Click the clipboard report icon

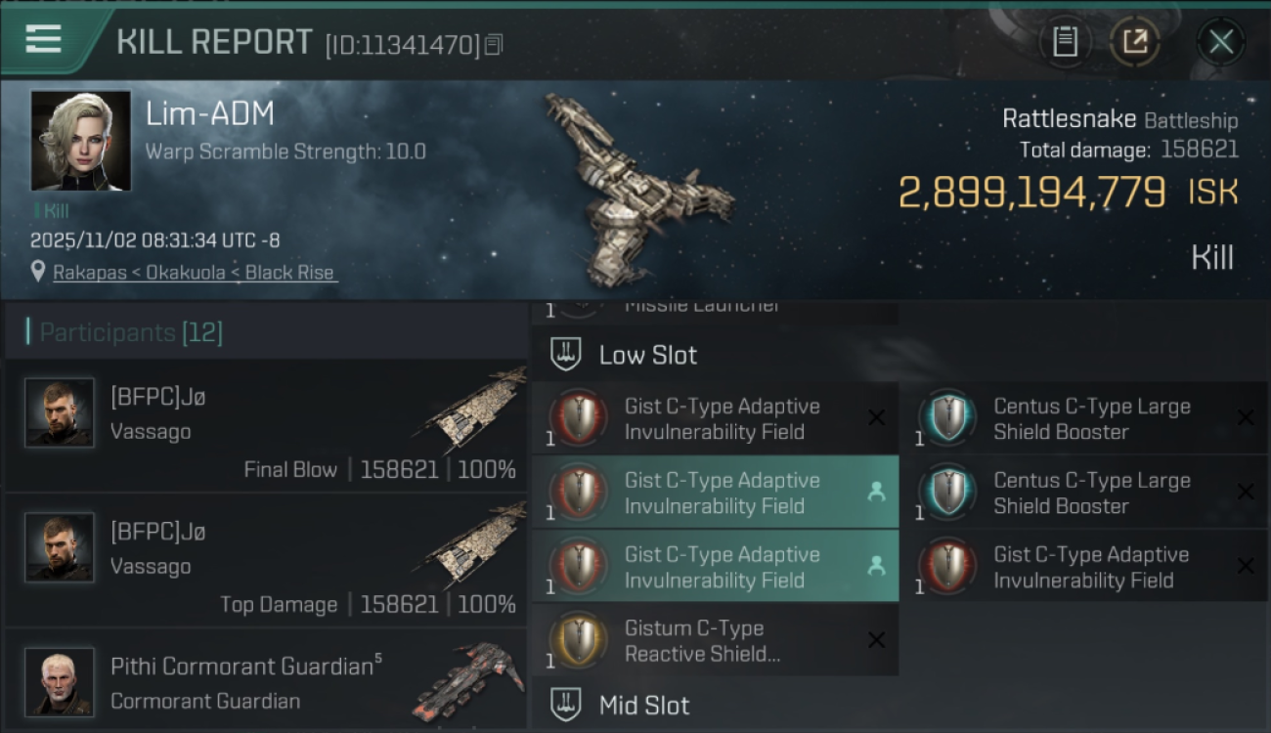[1065, 42]
